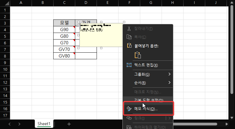Switch to Sheet1 tab
This screenshot has height=129, width=235.
[44, 124]
